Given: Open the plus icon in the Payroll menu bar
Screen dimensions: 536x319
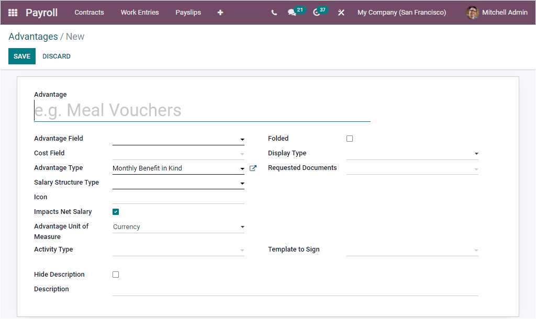Looking at the screenshot, I should click(x=220, y=12).
